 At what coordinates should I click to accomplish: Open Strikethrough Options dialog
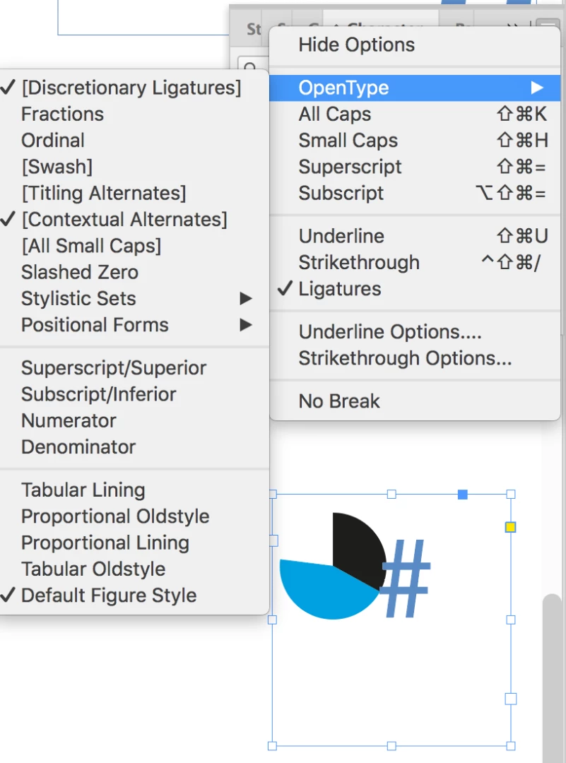coord(405,358)
